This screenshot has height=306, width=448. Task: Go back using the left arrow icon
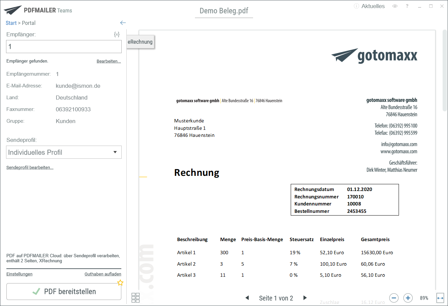[x=123, y=23]
